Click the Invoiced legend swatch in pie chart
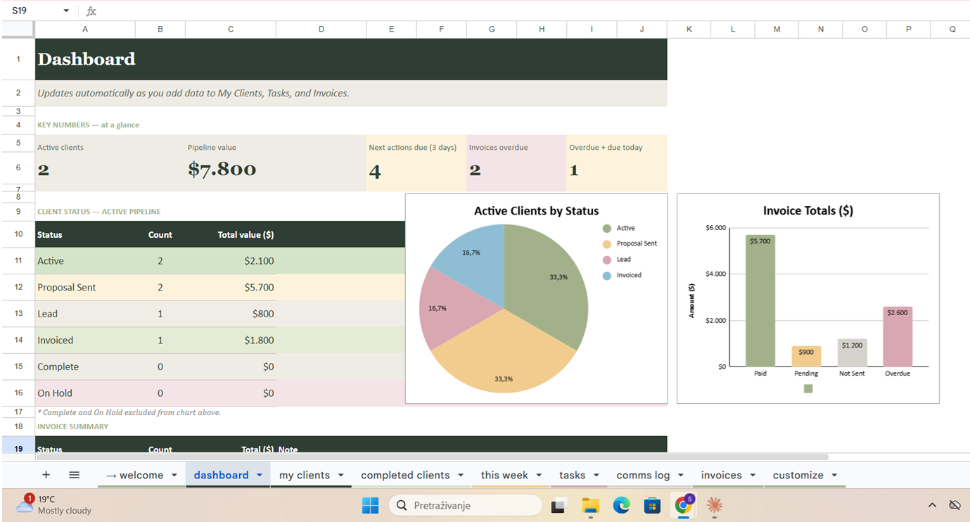The height and width of the screenshot is (522, 970). coord(606,276)
